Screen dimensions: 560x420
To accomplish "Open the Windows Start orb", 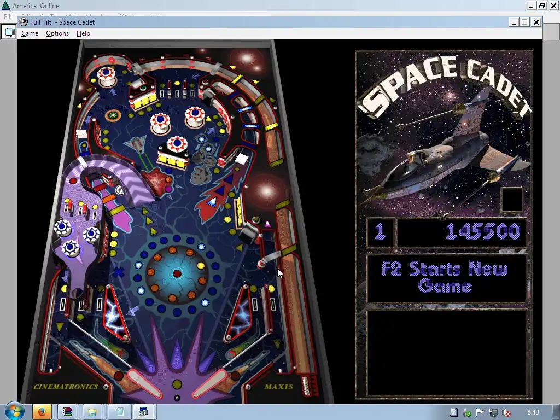I will click(14, 411).
